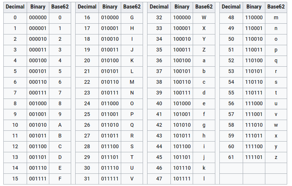Select binary value 010110
The image size is (292, 186).
click(110, 82)
